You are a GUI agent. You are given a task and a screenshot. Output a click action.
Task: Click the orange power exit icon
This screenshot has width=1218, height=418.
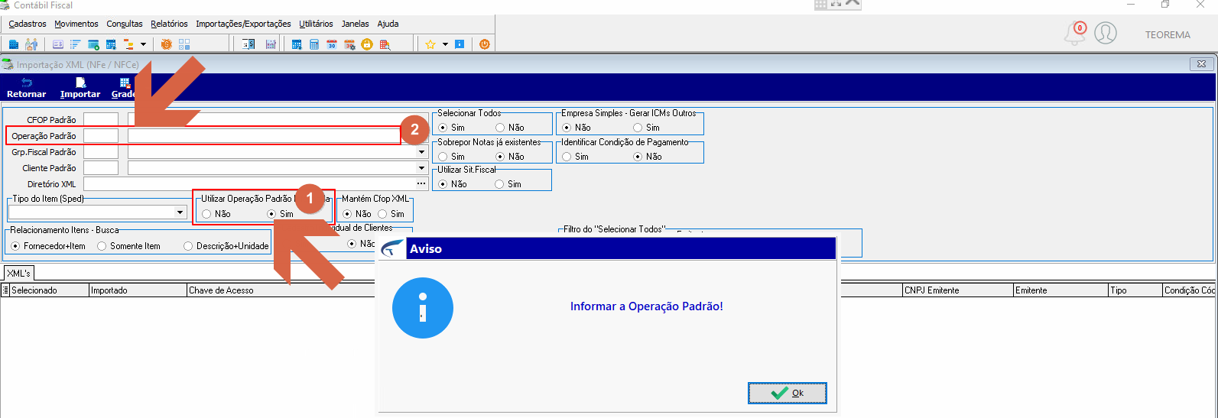[x=485, y=44]
